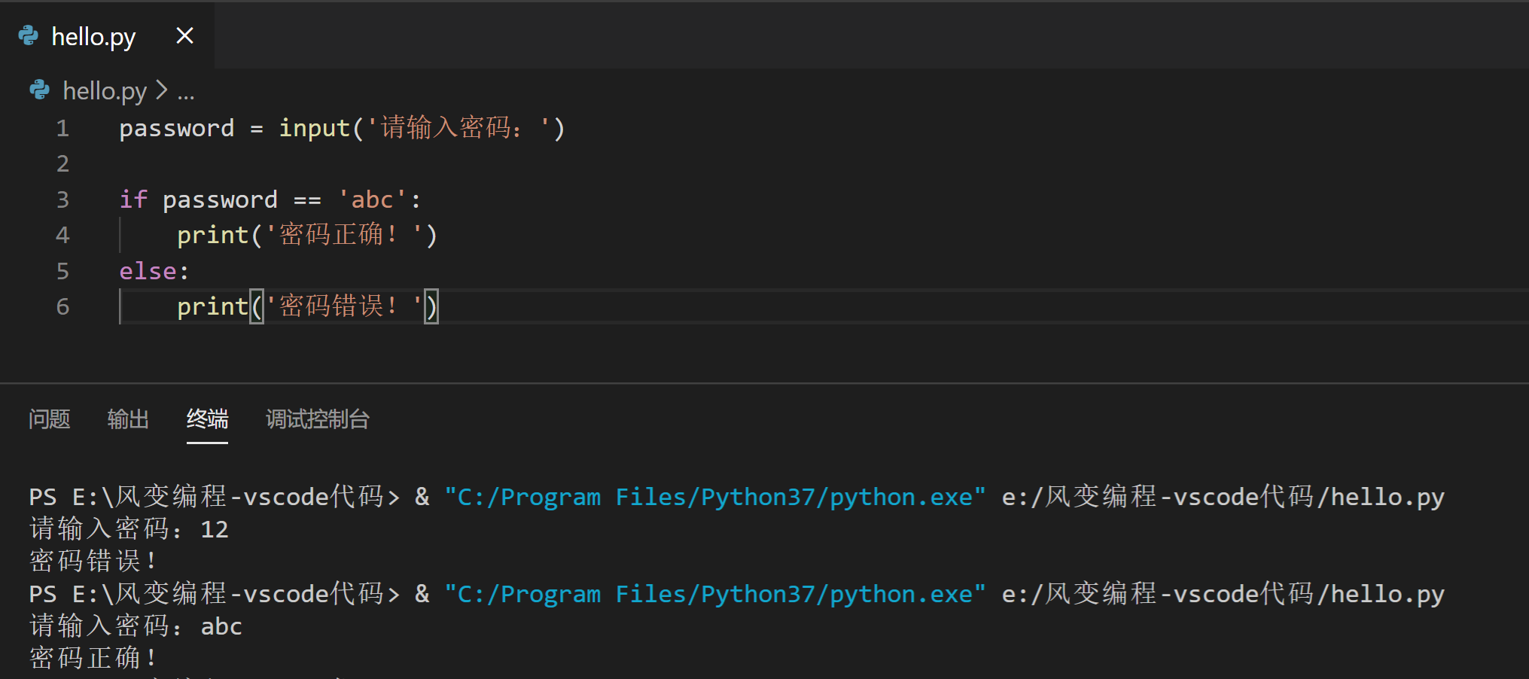The image size is (1529, 679).
Task: Click line number 5 beside else
Action: 63,271
